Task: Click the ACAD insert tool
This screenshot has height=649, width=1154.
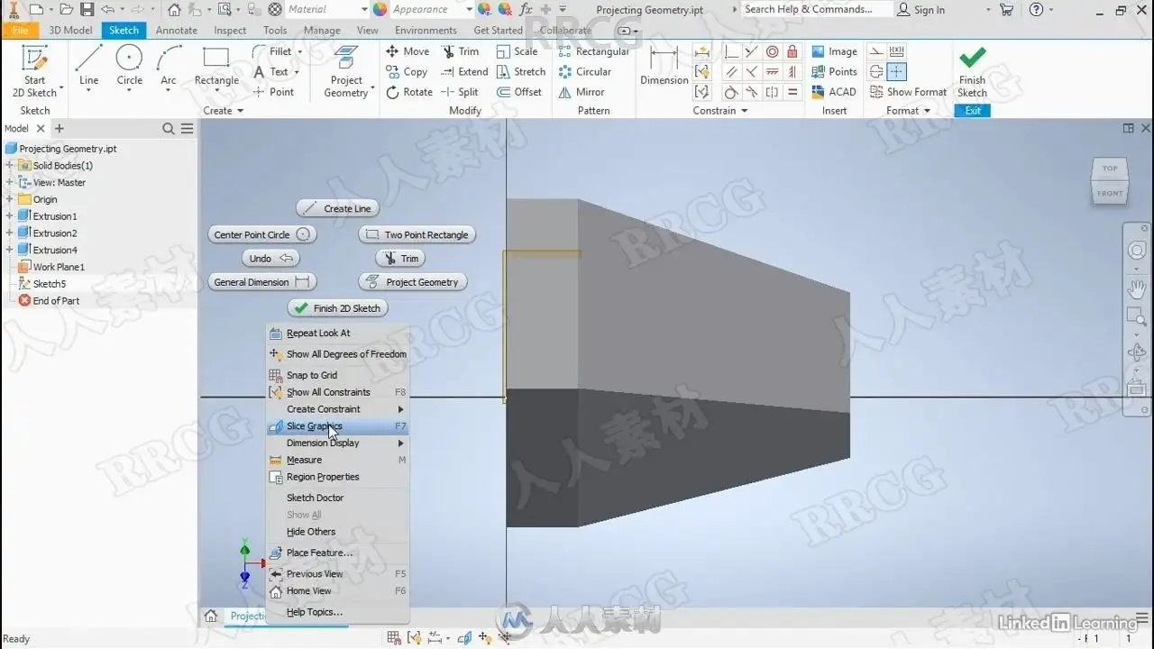Action: pos(834,92)
